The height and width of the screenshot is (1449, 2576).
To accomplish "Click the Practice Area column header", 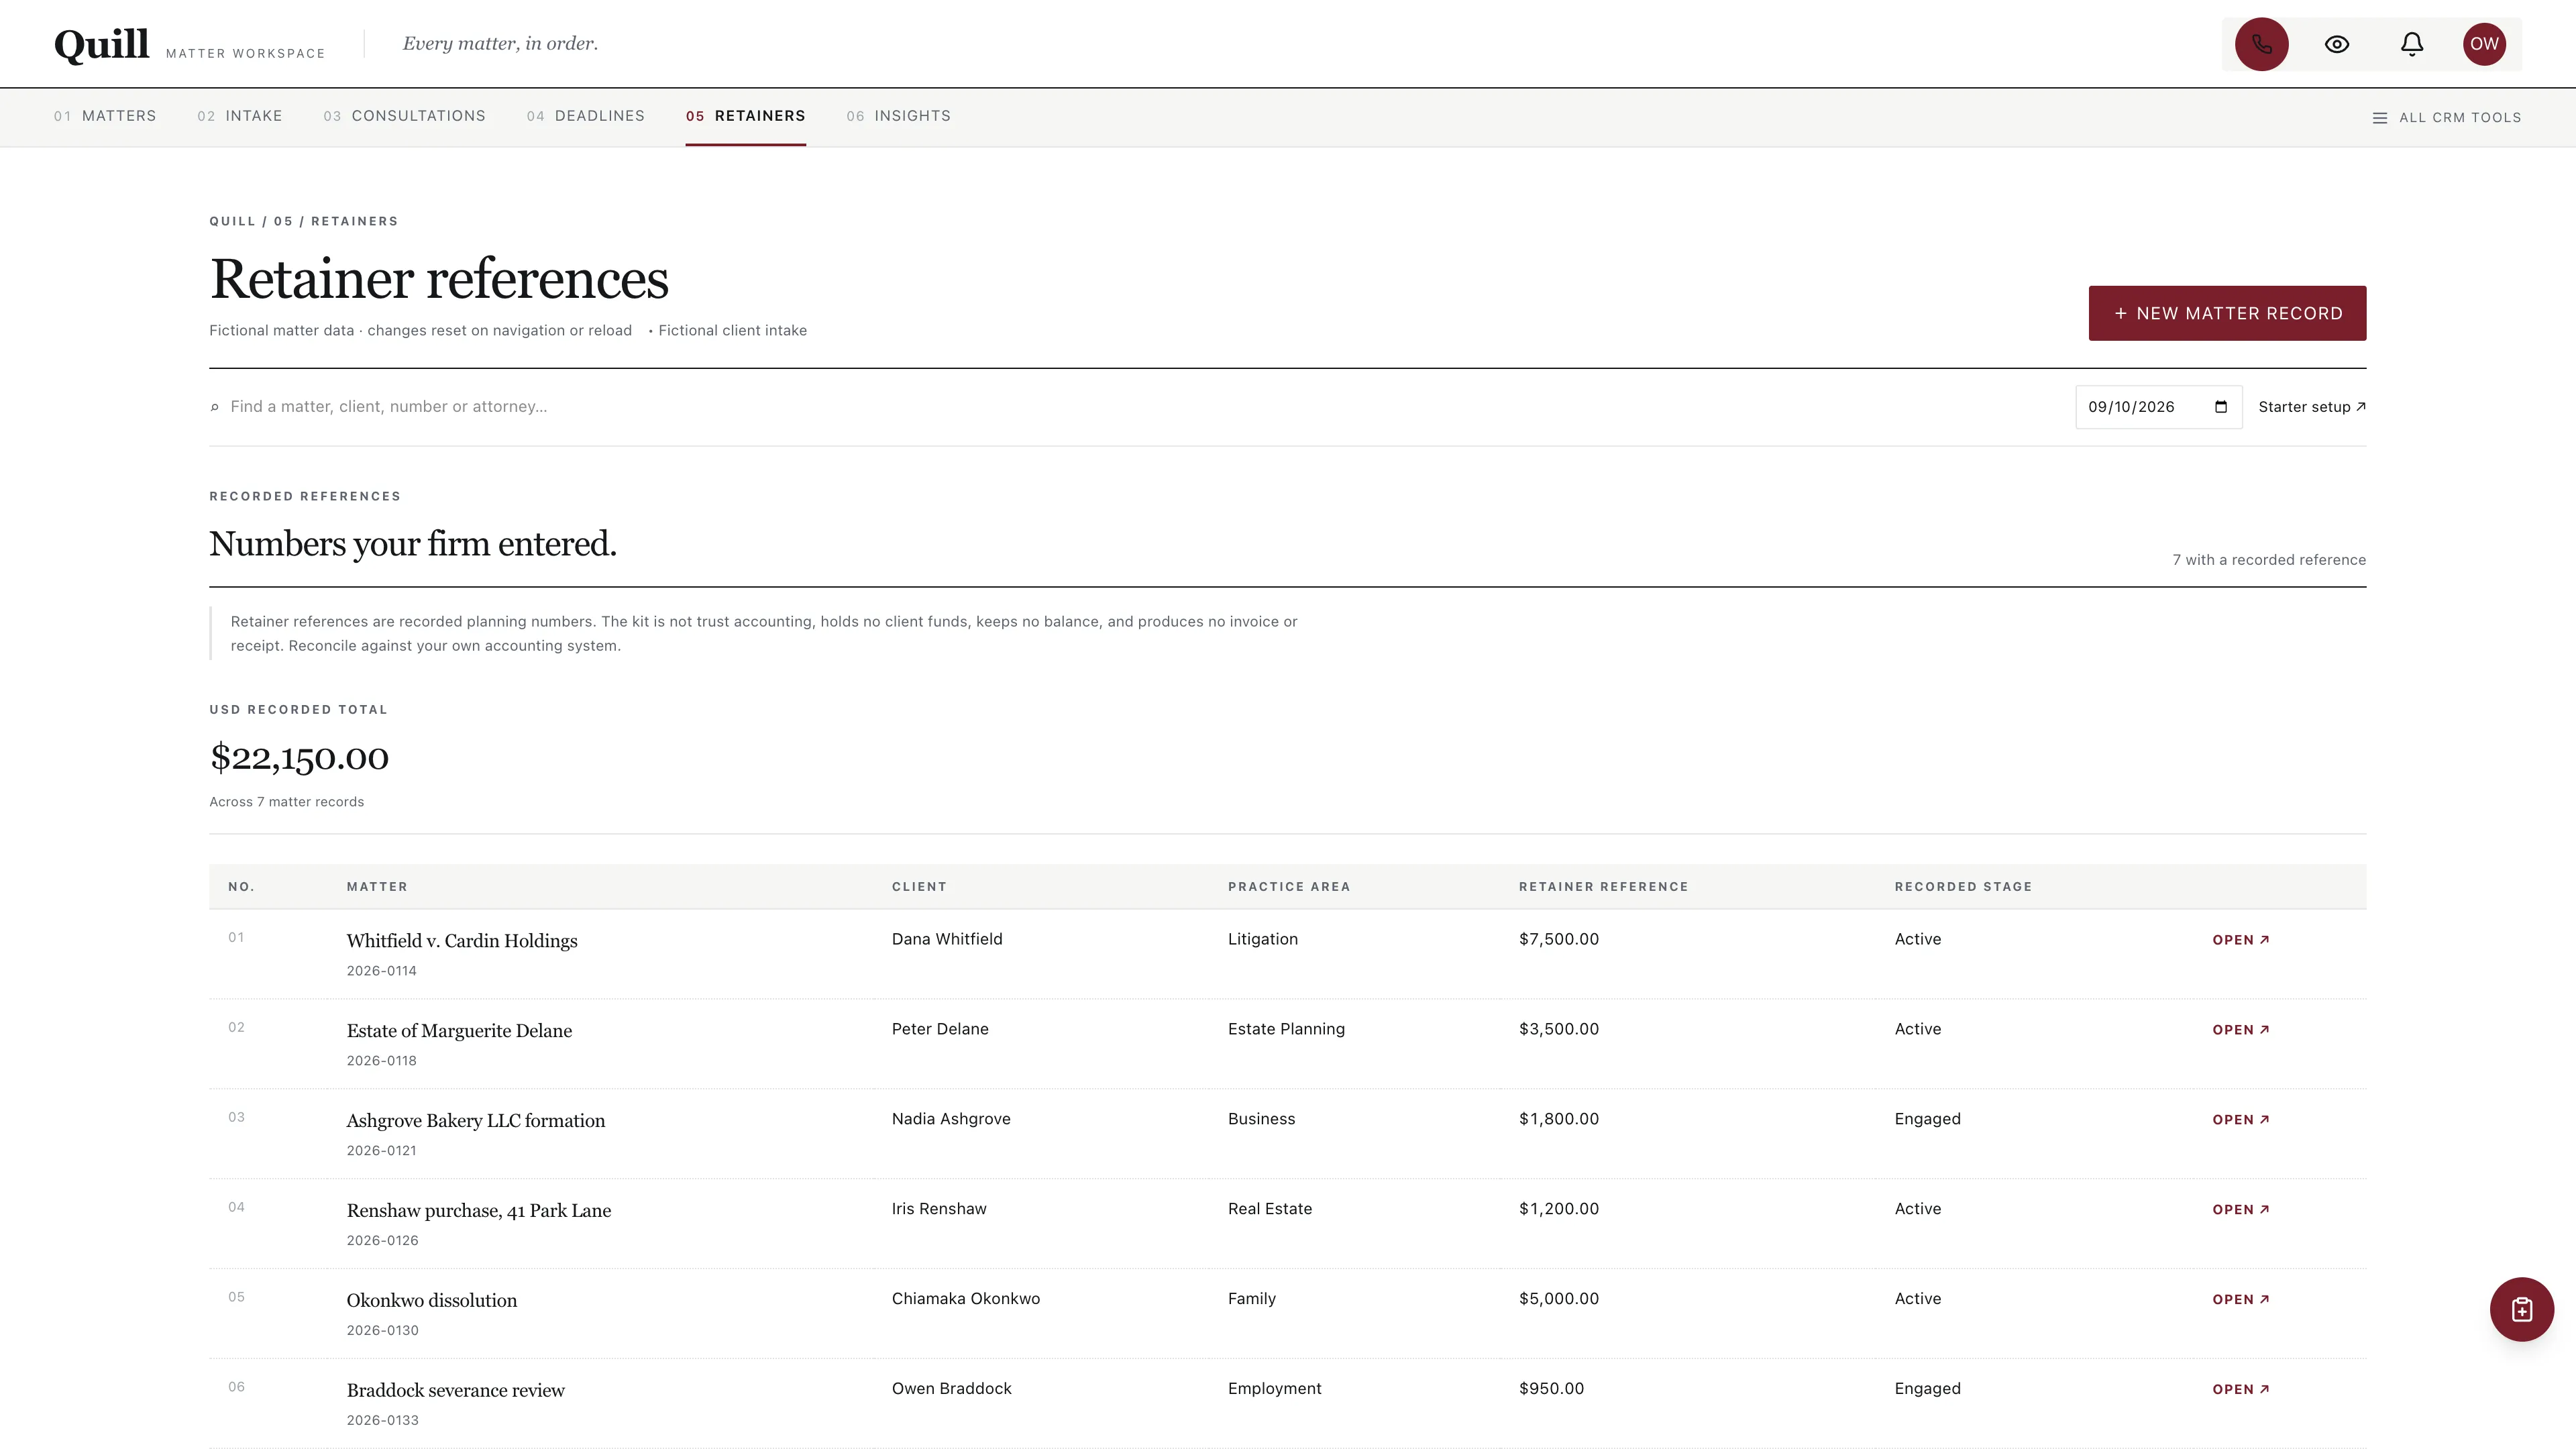I will point(1289,887).
